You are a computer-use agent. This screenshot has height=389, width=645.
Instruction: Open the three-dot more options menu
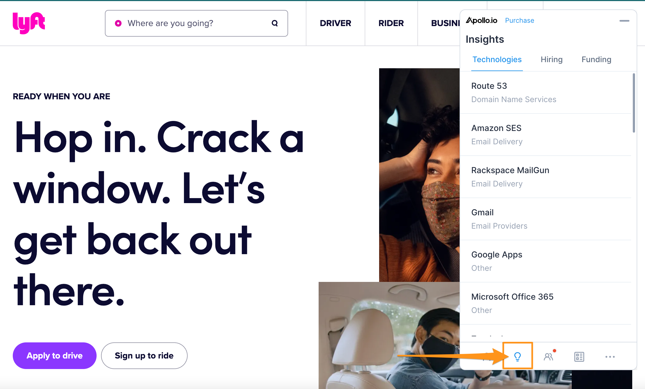610,357
